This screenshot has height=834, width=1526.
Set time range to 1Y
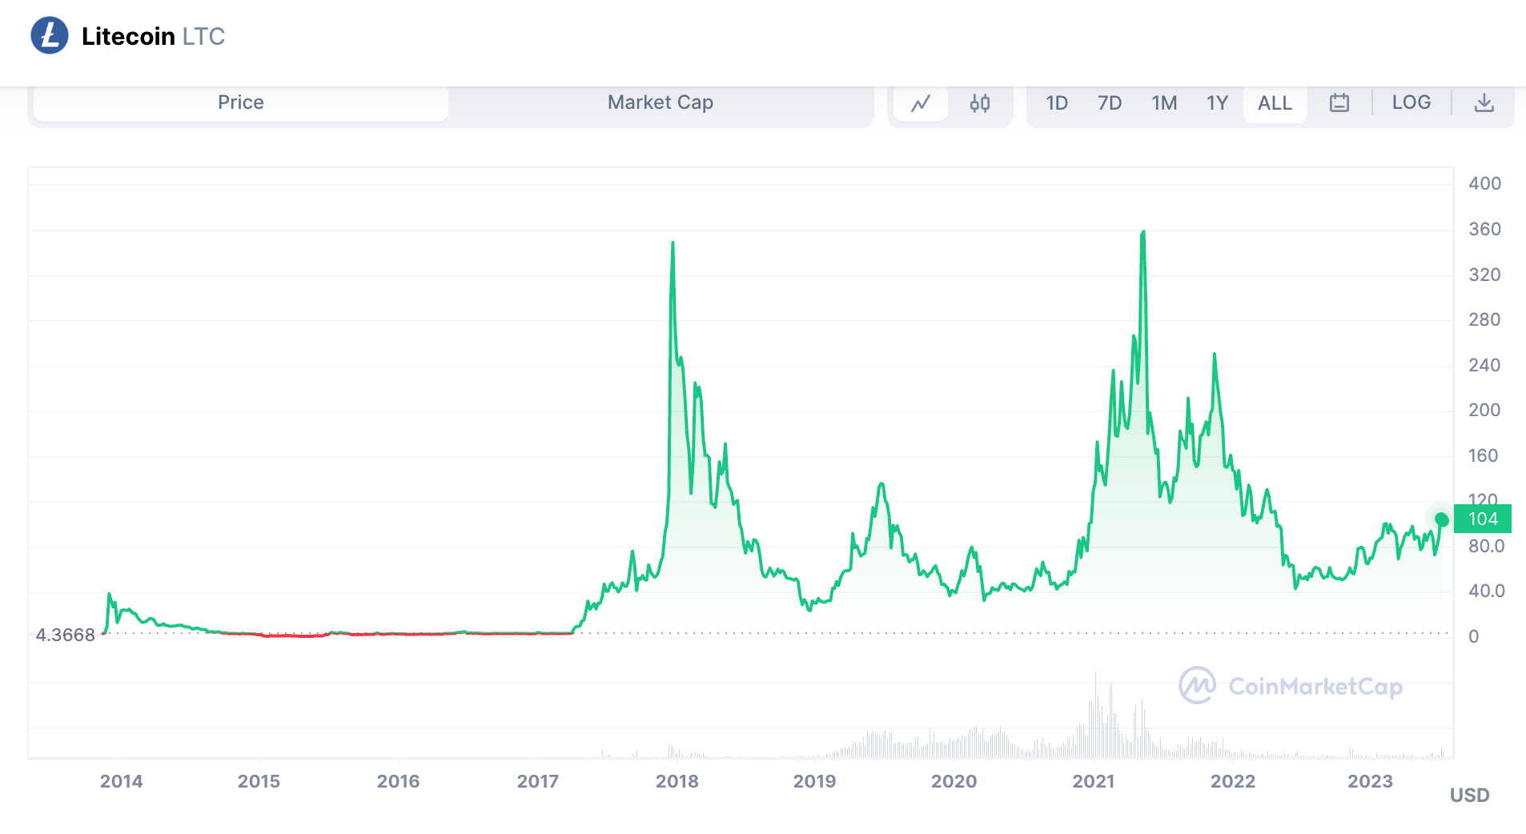[1217, 103]
